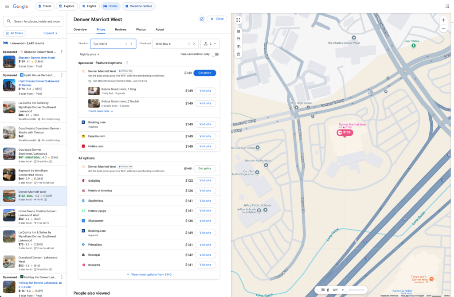Click Visit site for Deluxe Guest room, 1 King
Viewport: 454px width, 297px height.
coord(205,90)
